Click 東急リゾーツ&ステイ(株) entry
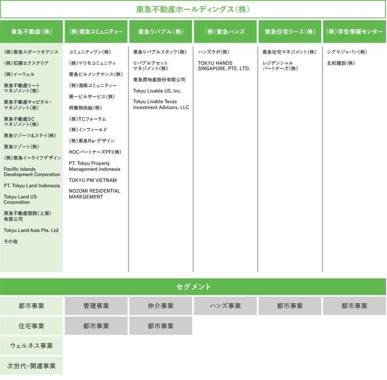The height and width of the screenshot is (380, 387). point(30,135)
